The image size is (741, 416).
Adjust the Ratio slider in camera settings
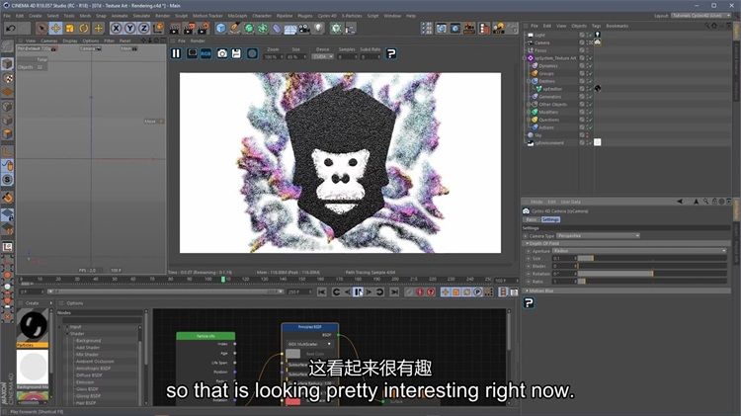(652, 282)
